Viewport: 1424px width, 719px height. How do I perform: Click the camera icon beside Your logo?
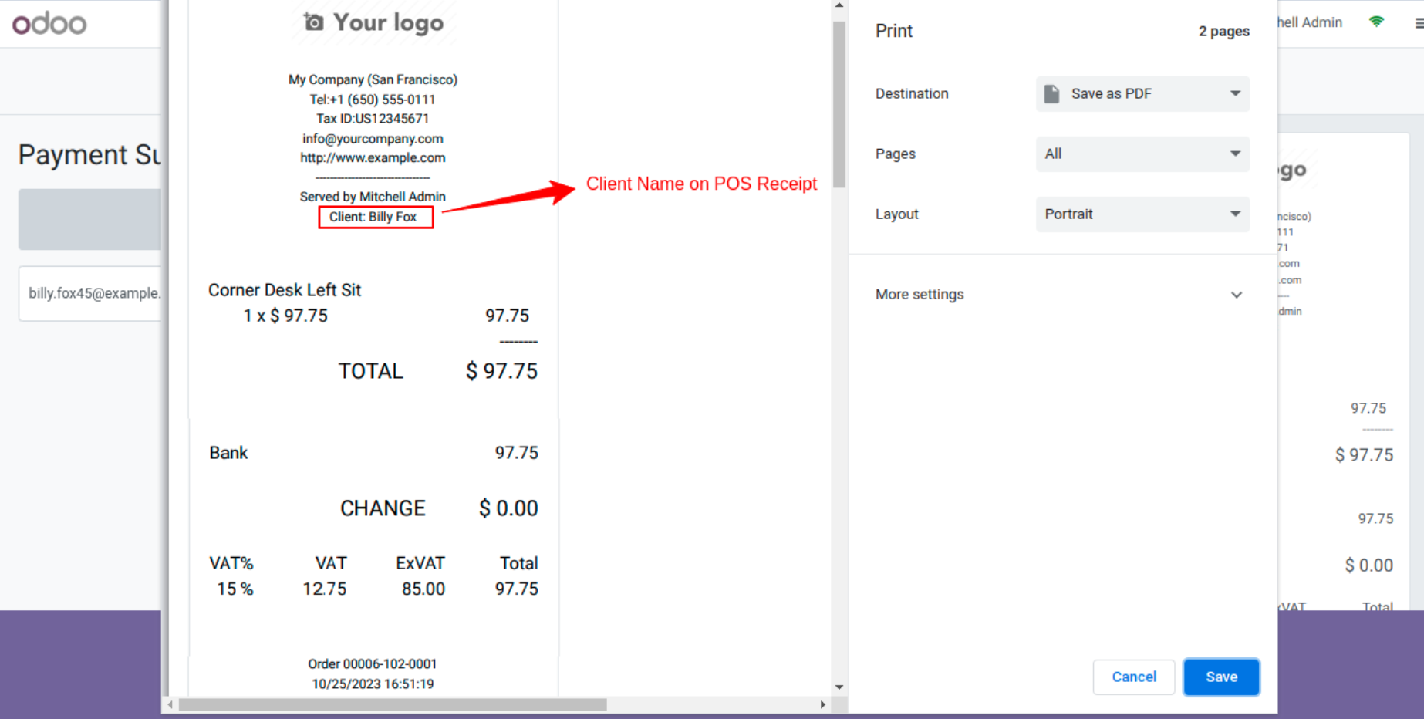313,22
